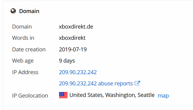
Task: Click the Words in label
Action: click(23, 38)
